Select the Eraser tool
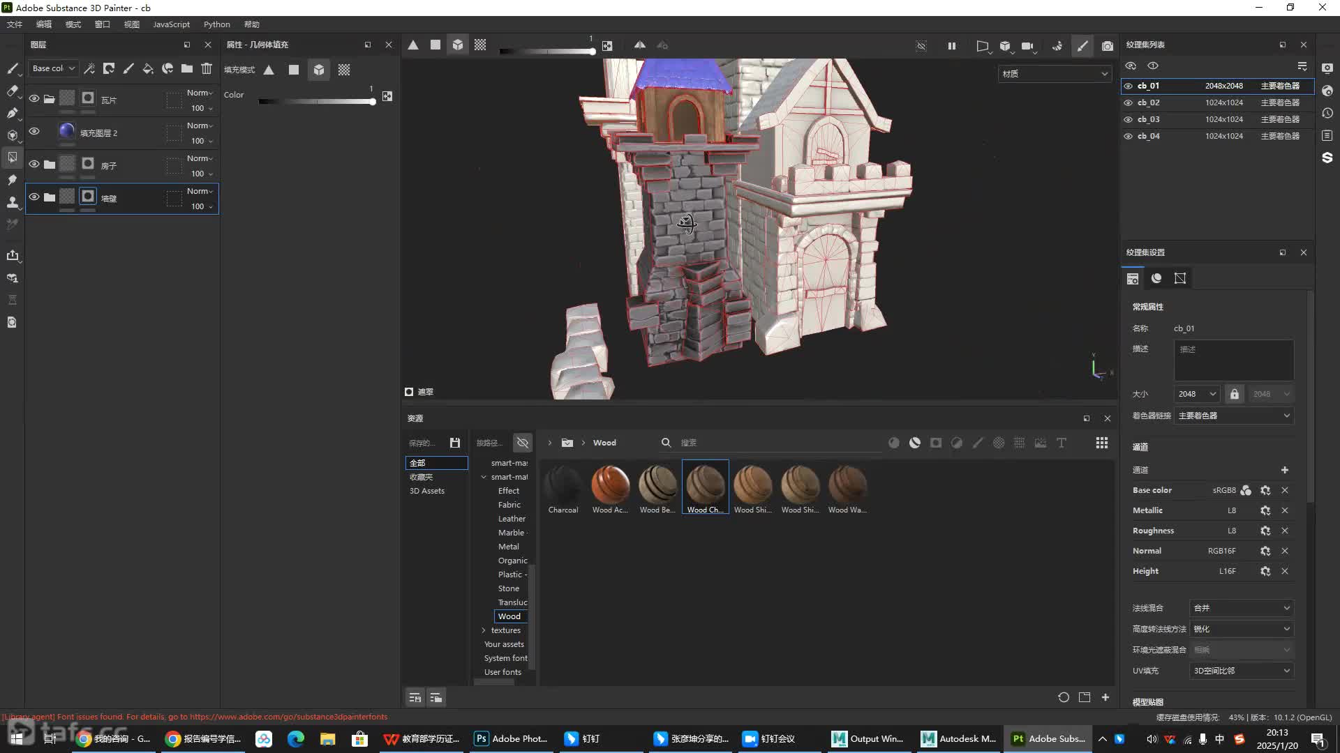 tap(13, 91)
